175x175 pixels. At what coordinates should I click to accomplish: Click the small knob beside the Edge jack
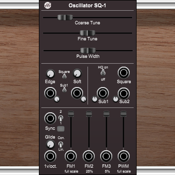(x=57, y=99)
